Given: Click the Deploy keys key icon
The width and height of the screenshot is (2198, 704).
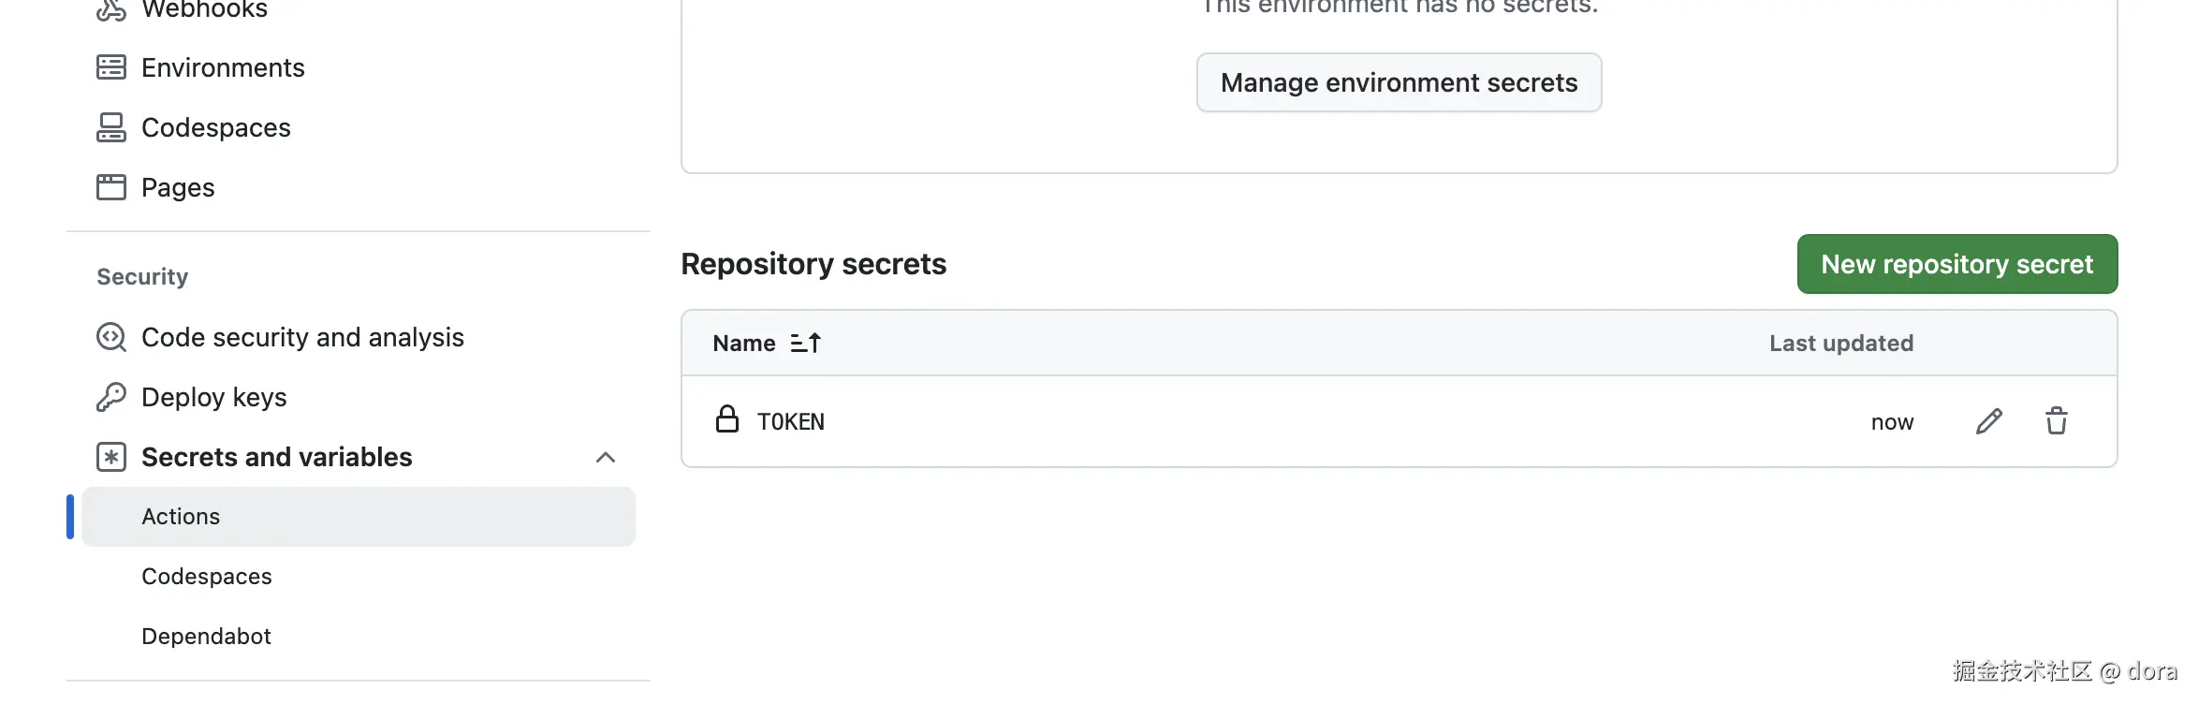Looking at the screenshot, I should tap(110, 397).
